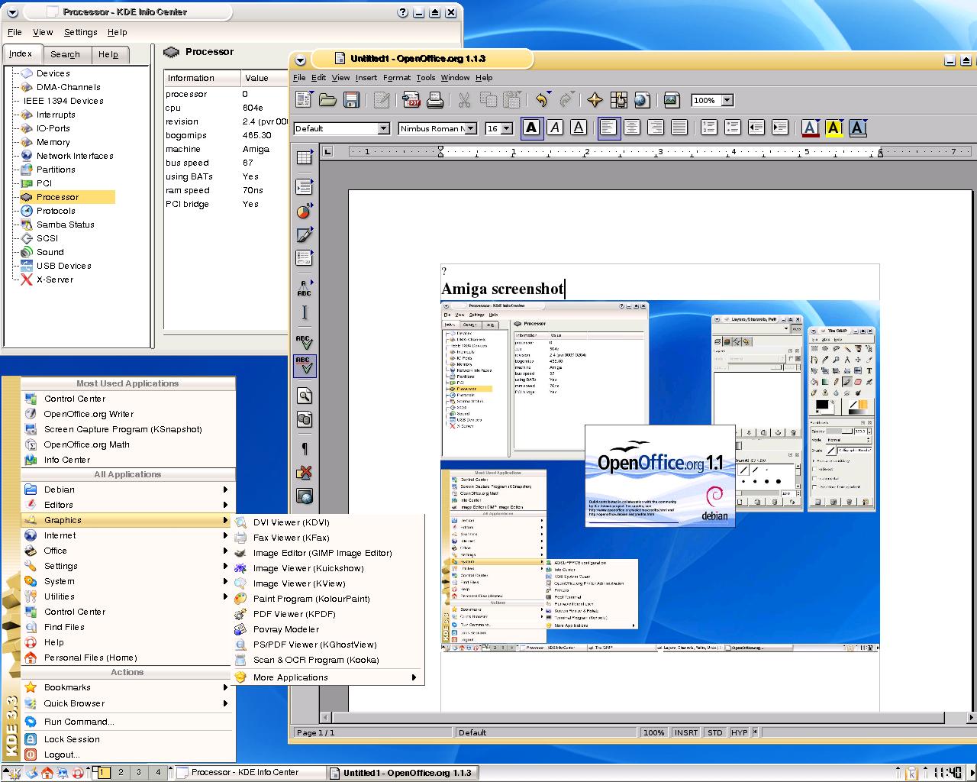Image resolution: width=977 pixels, height=782 pixels.
Task: Open the Default paragraph style dropdown
Action: pyautogui.click(x=384, y=129)
